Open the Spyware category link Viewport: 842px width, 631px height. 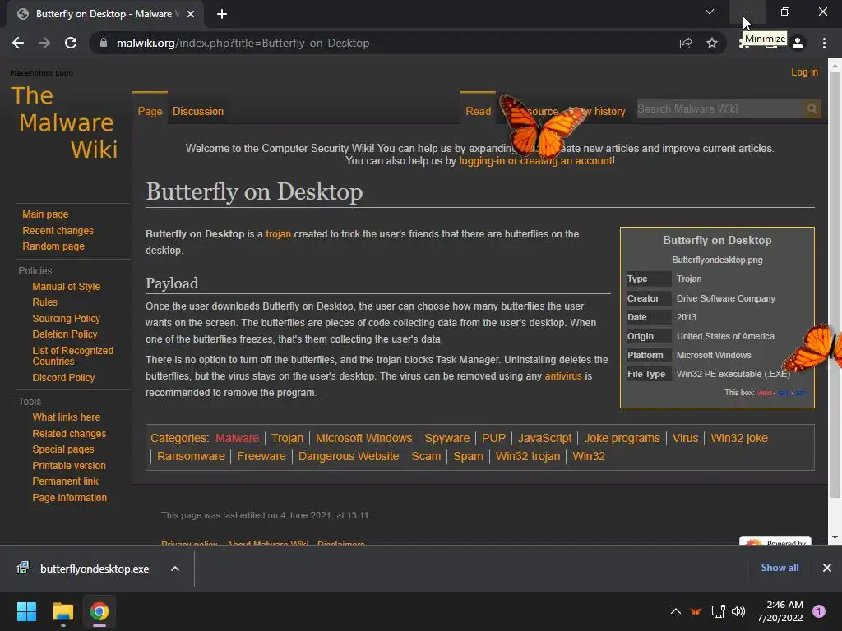(x=446, y=438)
